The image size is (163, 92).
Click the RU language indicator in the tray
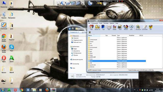tap(135, 90)
